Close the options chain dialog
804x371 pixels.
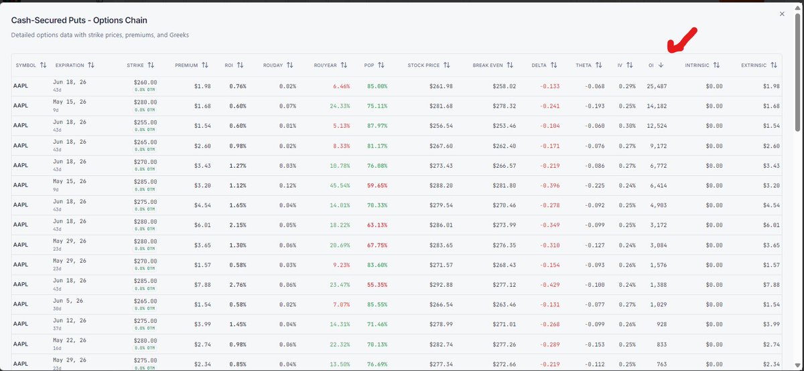tap(782, 14)
